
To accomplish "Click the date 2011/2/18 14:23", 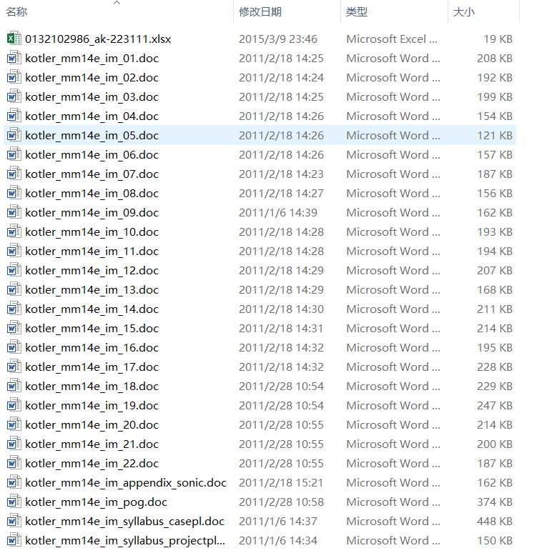I will point(281,174).
